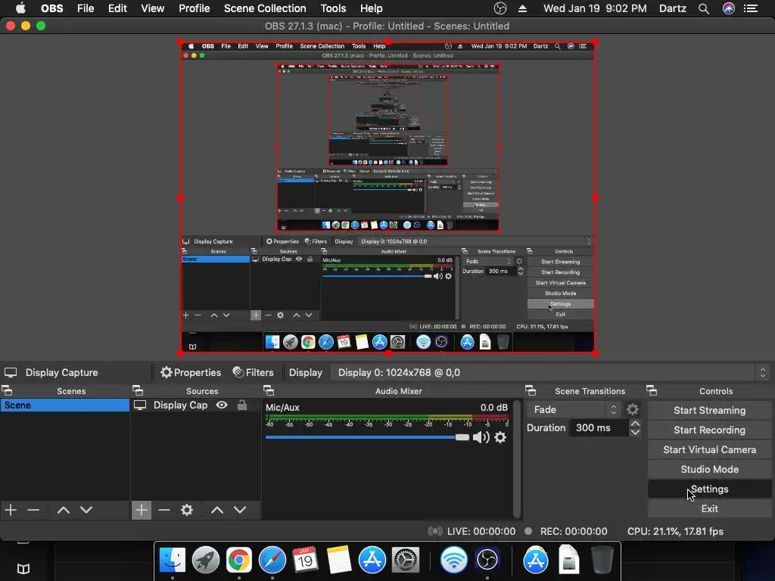
Task: Open Spotlight search in menu bar
Action: tap(704, 8)
